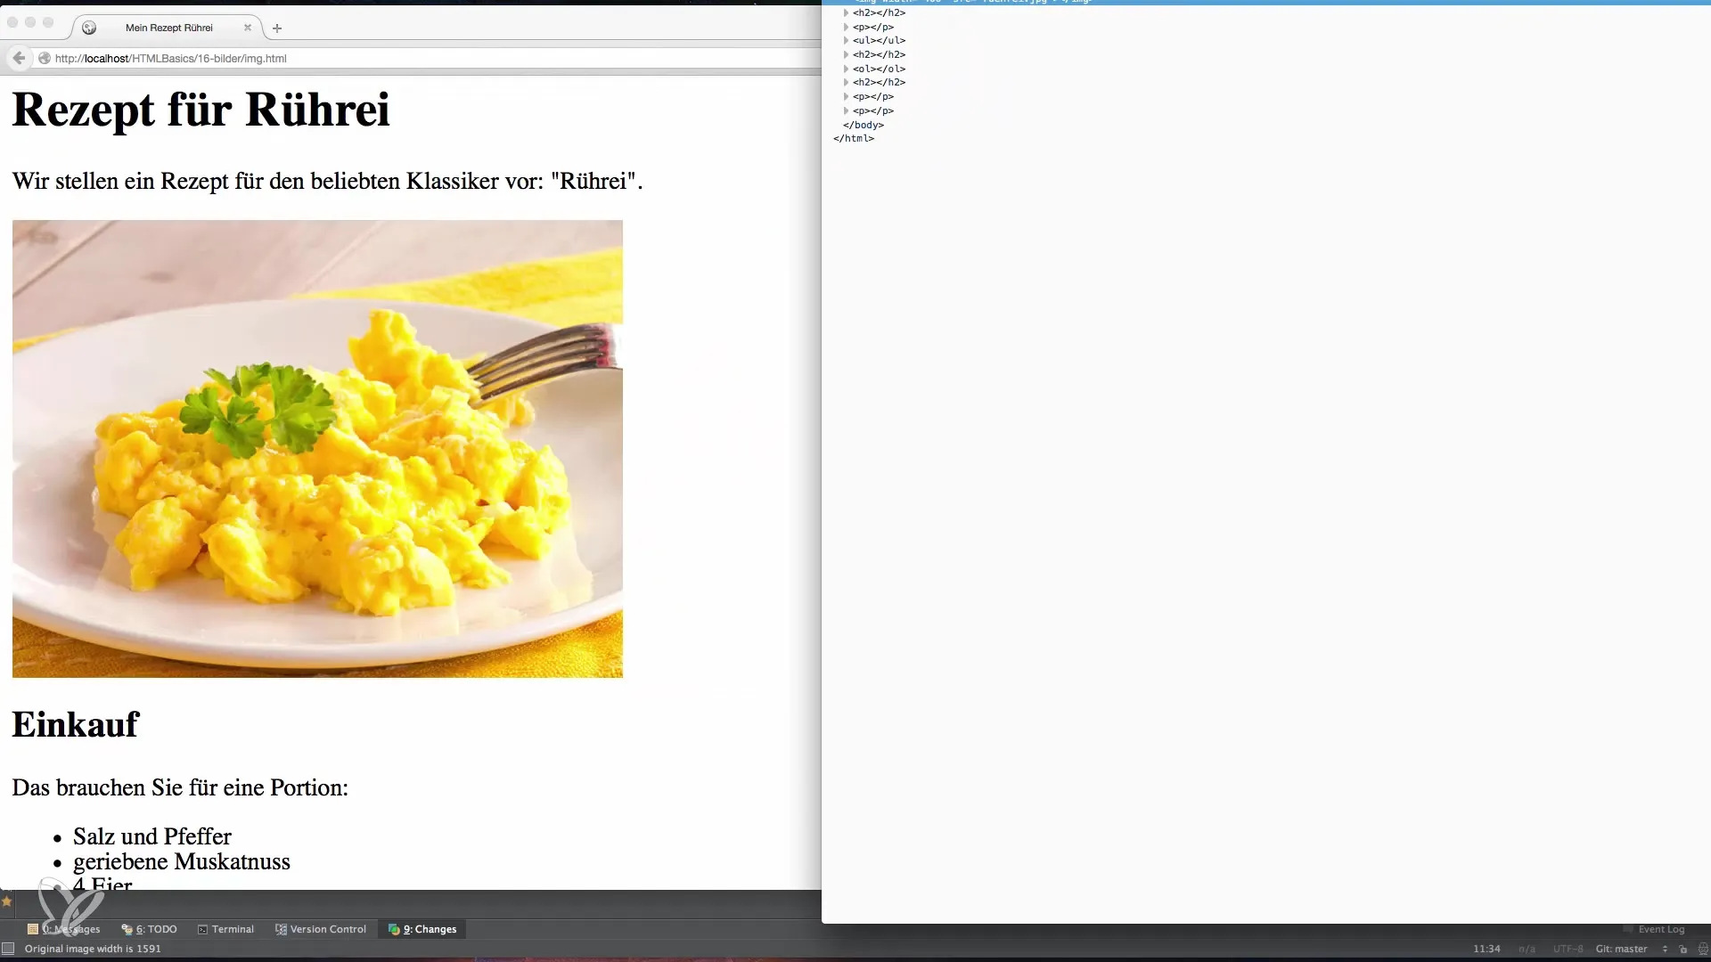The height and width of the screenshot is (962, 1711).
Task: Expand the <ul></ul> node
Action: [846, 40]
